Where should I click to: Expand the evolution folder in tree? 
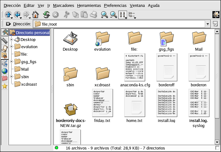tap(12, 47)
